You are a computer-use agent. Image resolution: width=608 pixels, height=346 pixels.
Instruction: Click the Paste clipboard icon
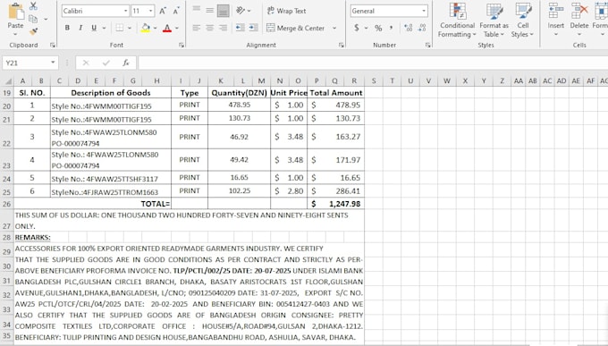tap(15, 12)
